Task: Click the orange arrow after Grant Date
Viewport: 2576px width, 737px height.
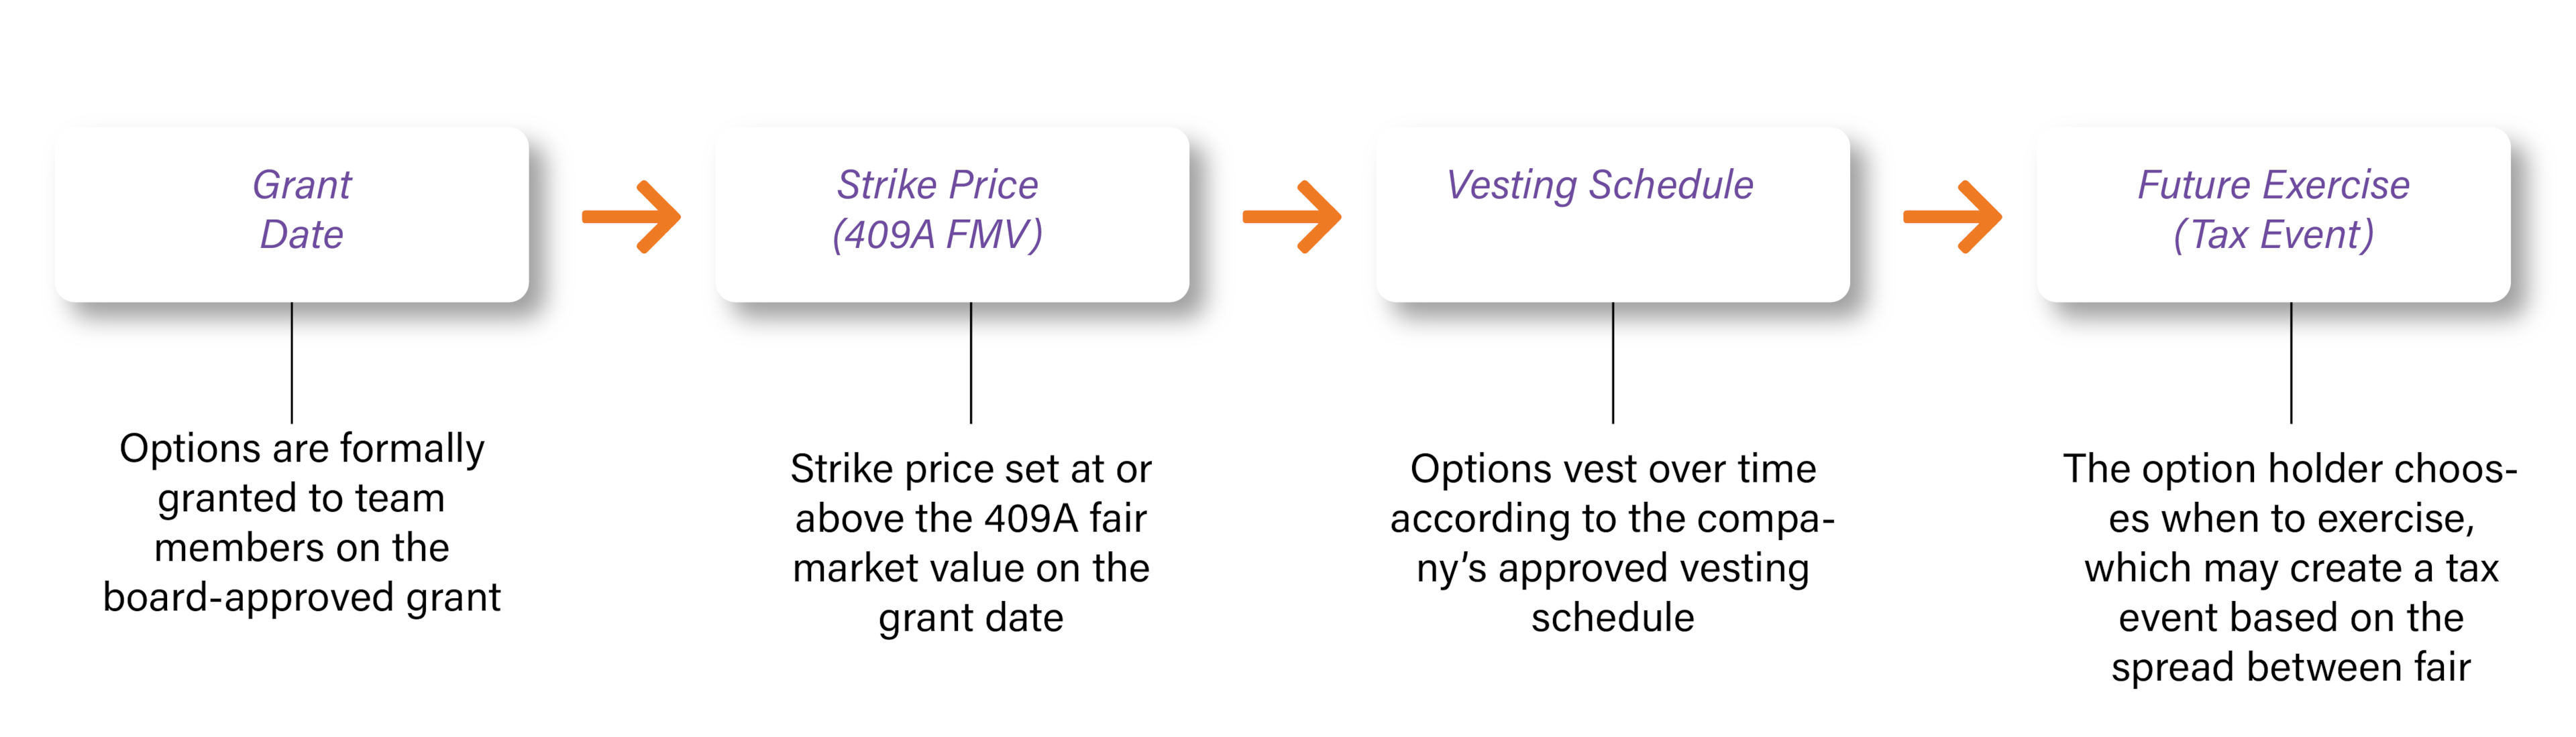Action: point(632,216)
